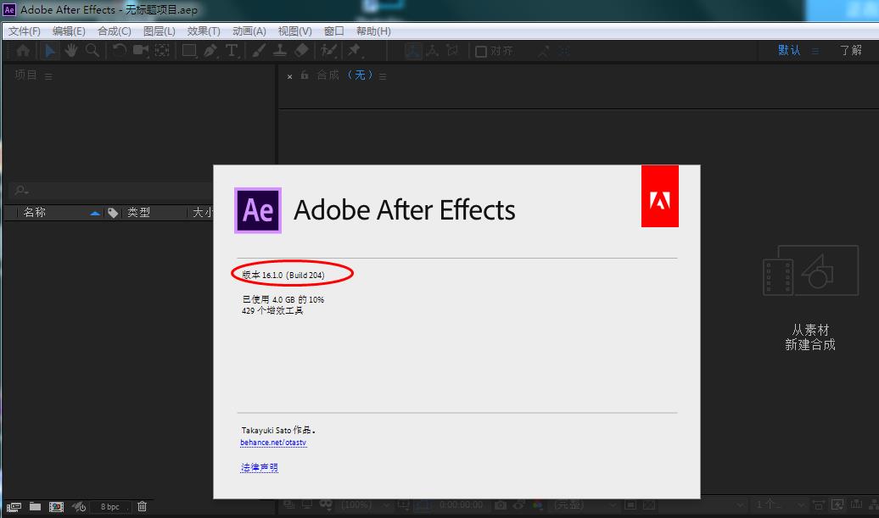Open the 项目 panel options menu
The width and height of the screenshot is (879, 518).
[48, 76]
